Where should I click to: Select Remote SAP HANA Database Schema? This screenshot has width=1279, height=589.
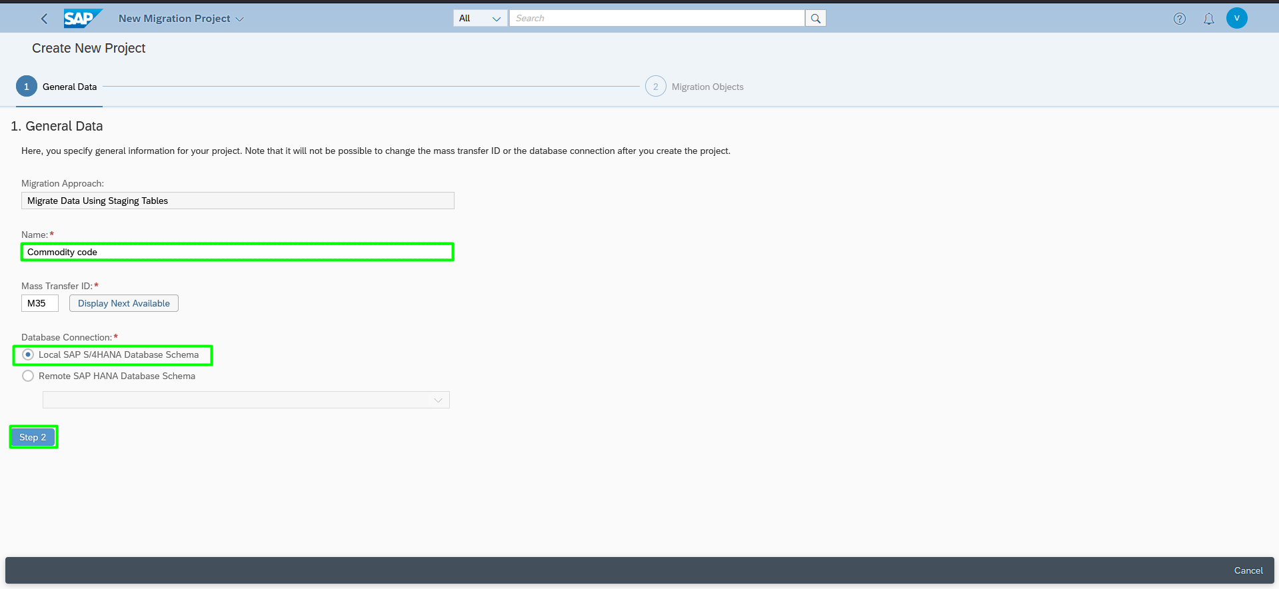point(28,376)
